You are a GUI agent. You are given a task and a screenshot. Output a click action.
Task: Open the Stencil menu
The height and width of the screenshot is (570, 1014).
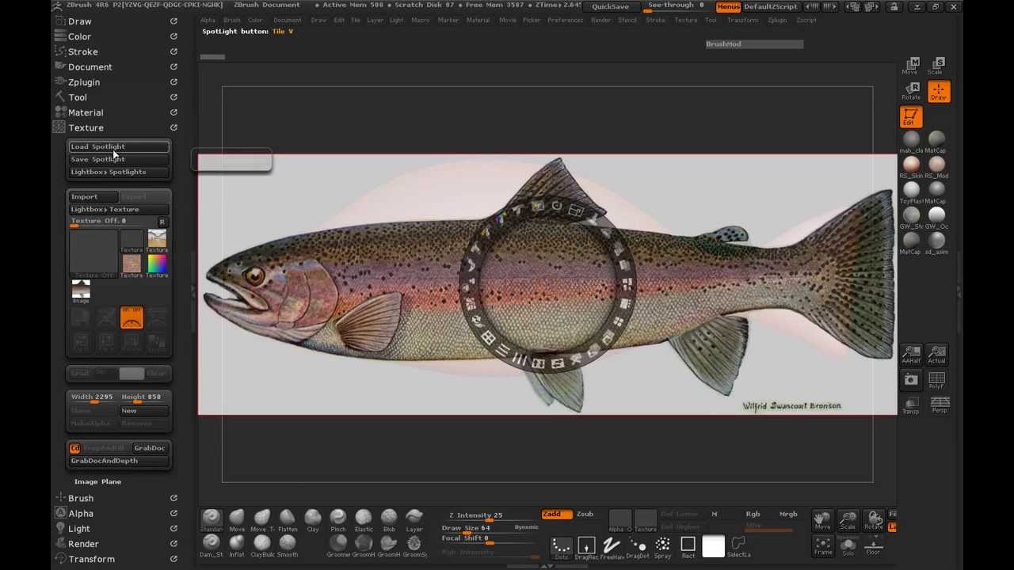point(627,20)
